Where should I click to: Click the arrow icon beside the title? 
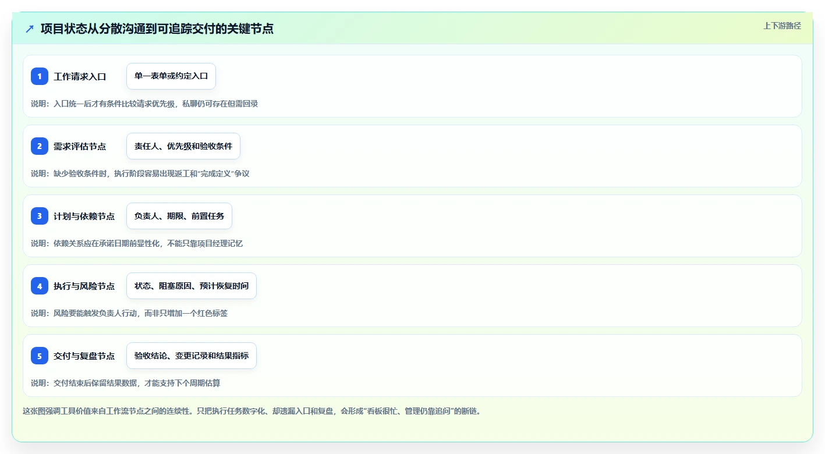tap(30, 29)
